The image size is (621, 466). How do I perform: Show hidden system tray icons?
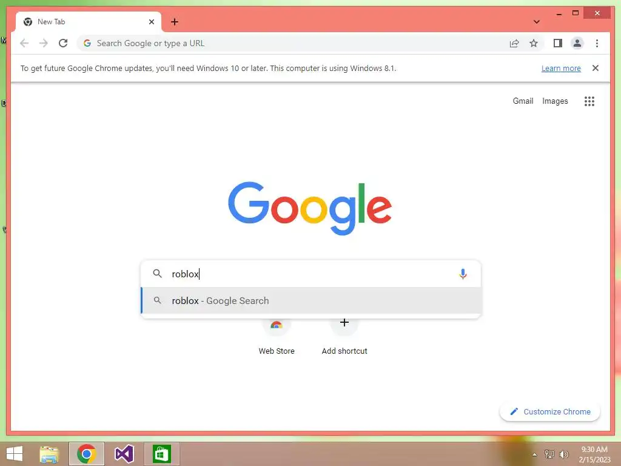click(x=534, y=454)
